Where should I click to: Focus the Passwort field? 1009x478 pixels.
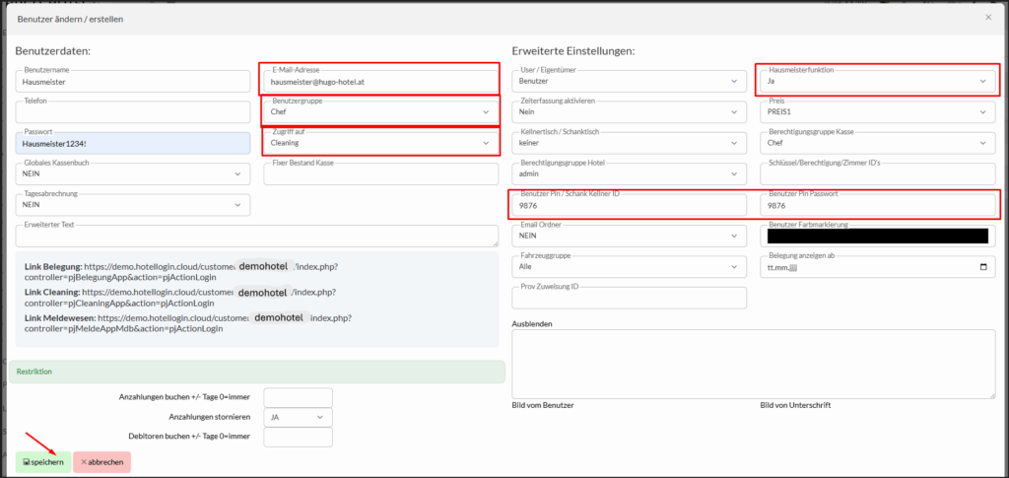click(132, 144)
